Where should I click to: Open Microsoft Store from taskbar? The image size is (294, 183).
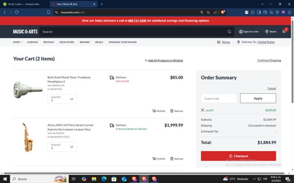(114, 179)
